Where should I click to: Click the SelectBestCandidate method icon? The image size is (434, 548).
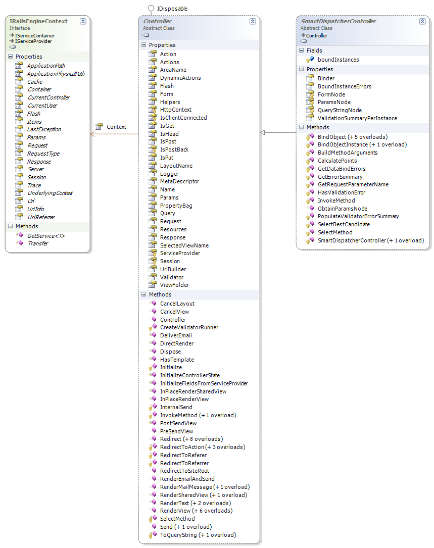tap(310, 224)
